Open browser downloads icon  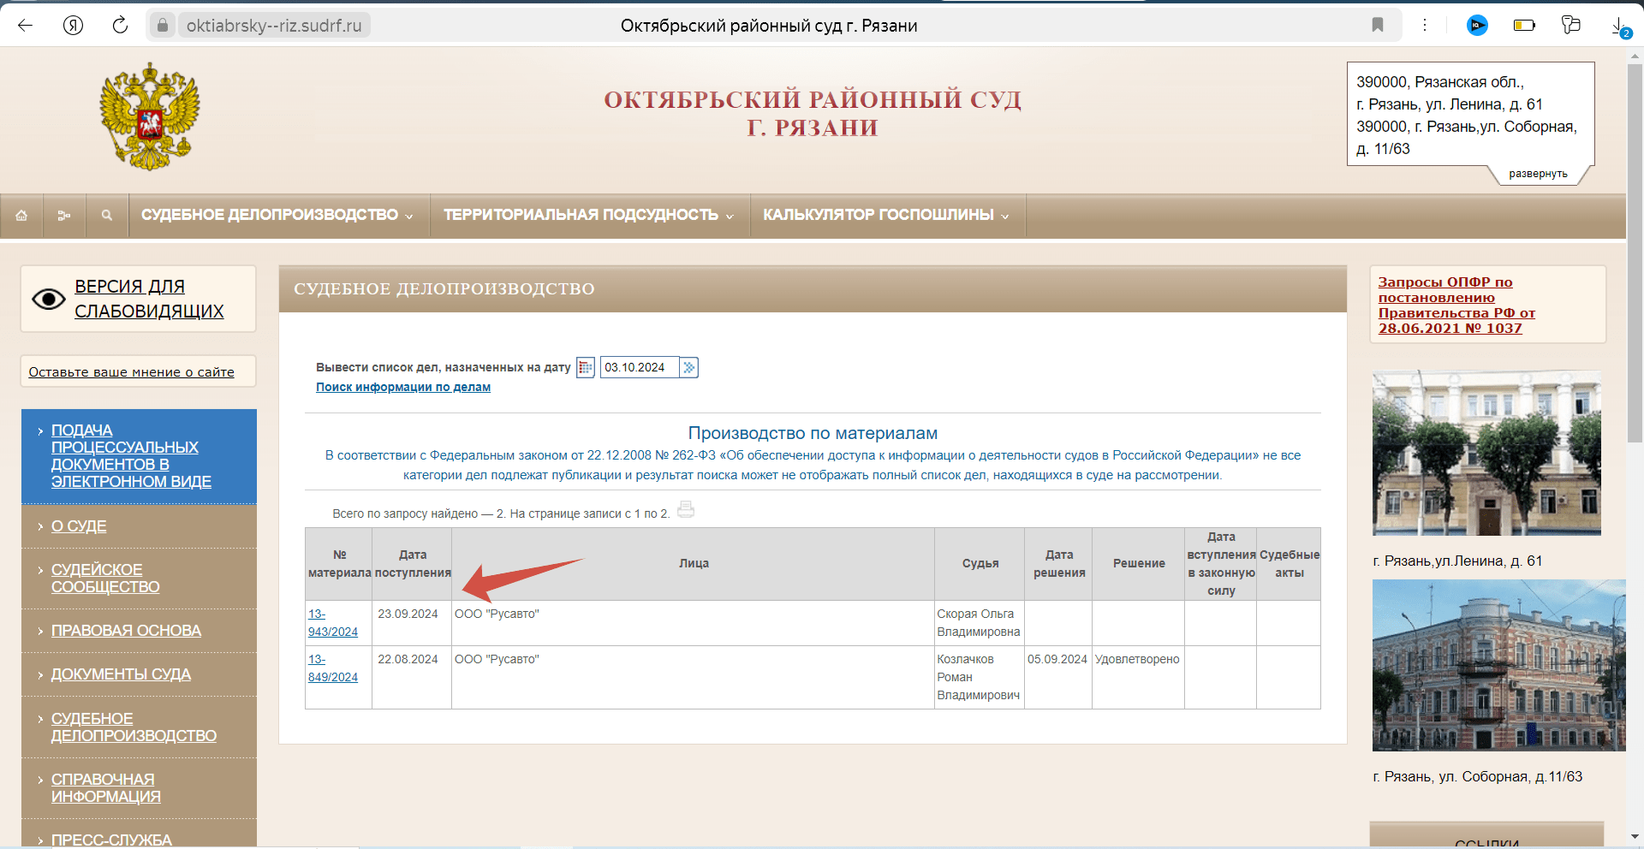point(1618,27)
